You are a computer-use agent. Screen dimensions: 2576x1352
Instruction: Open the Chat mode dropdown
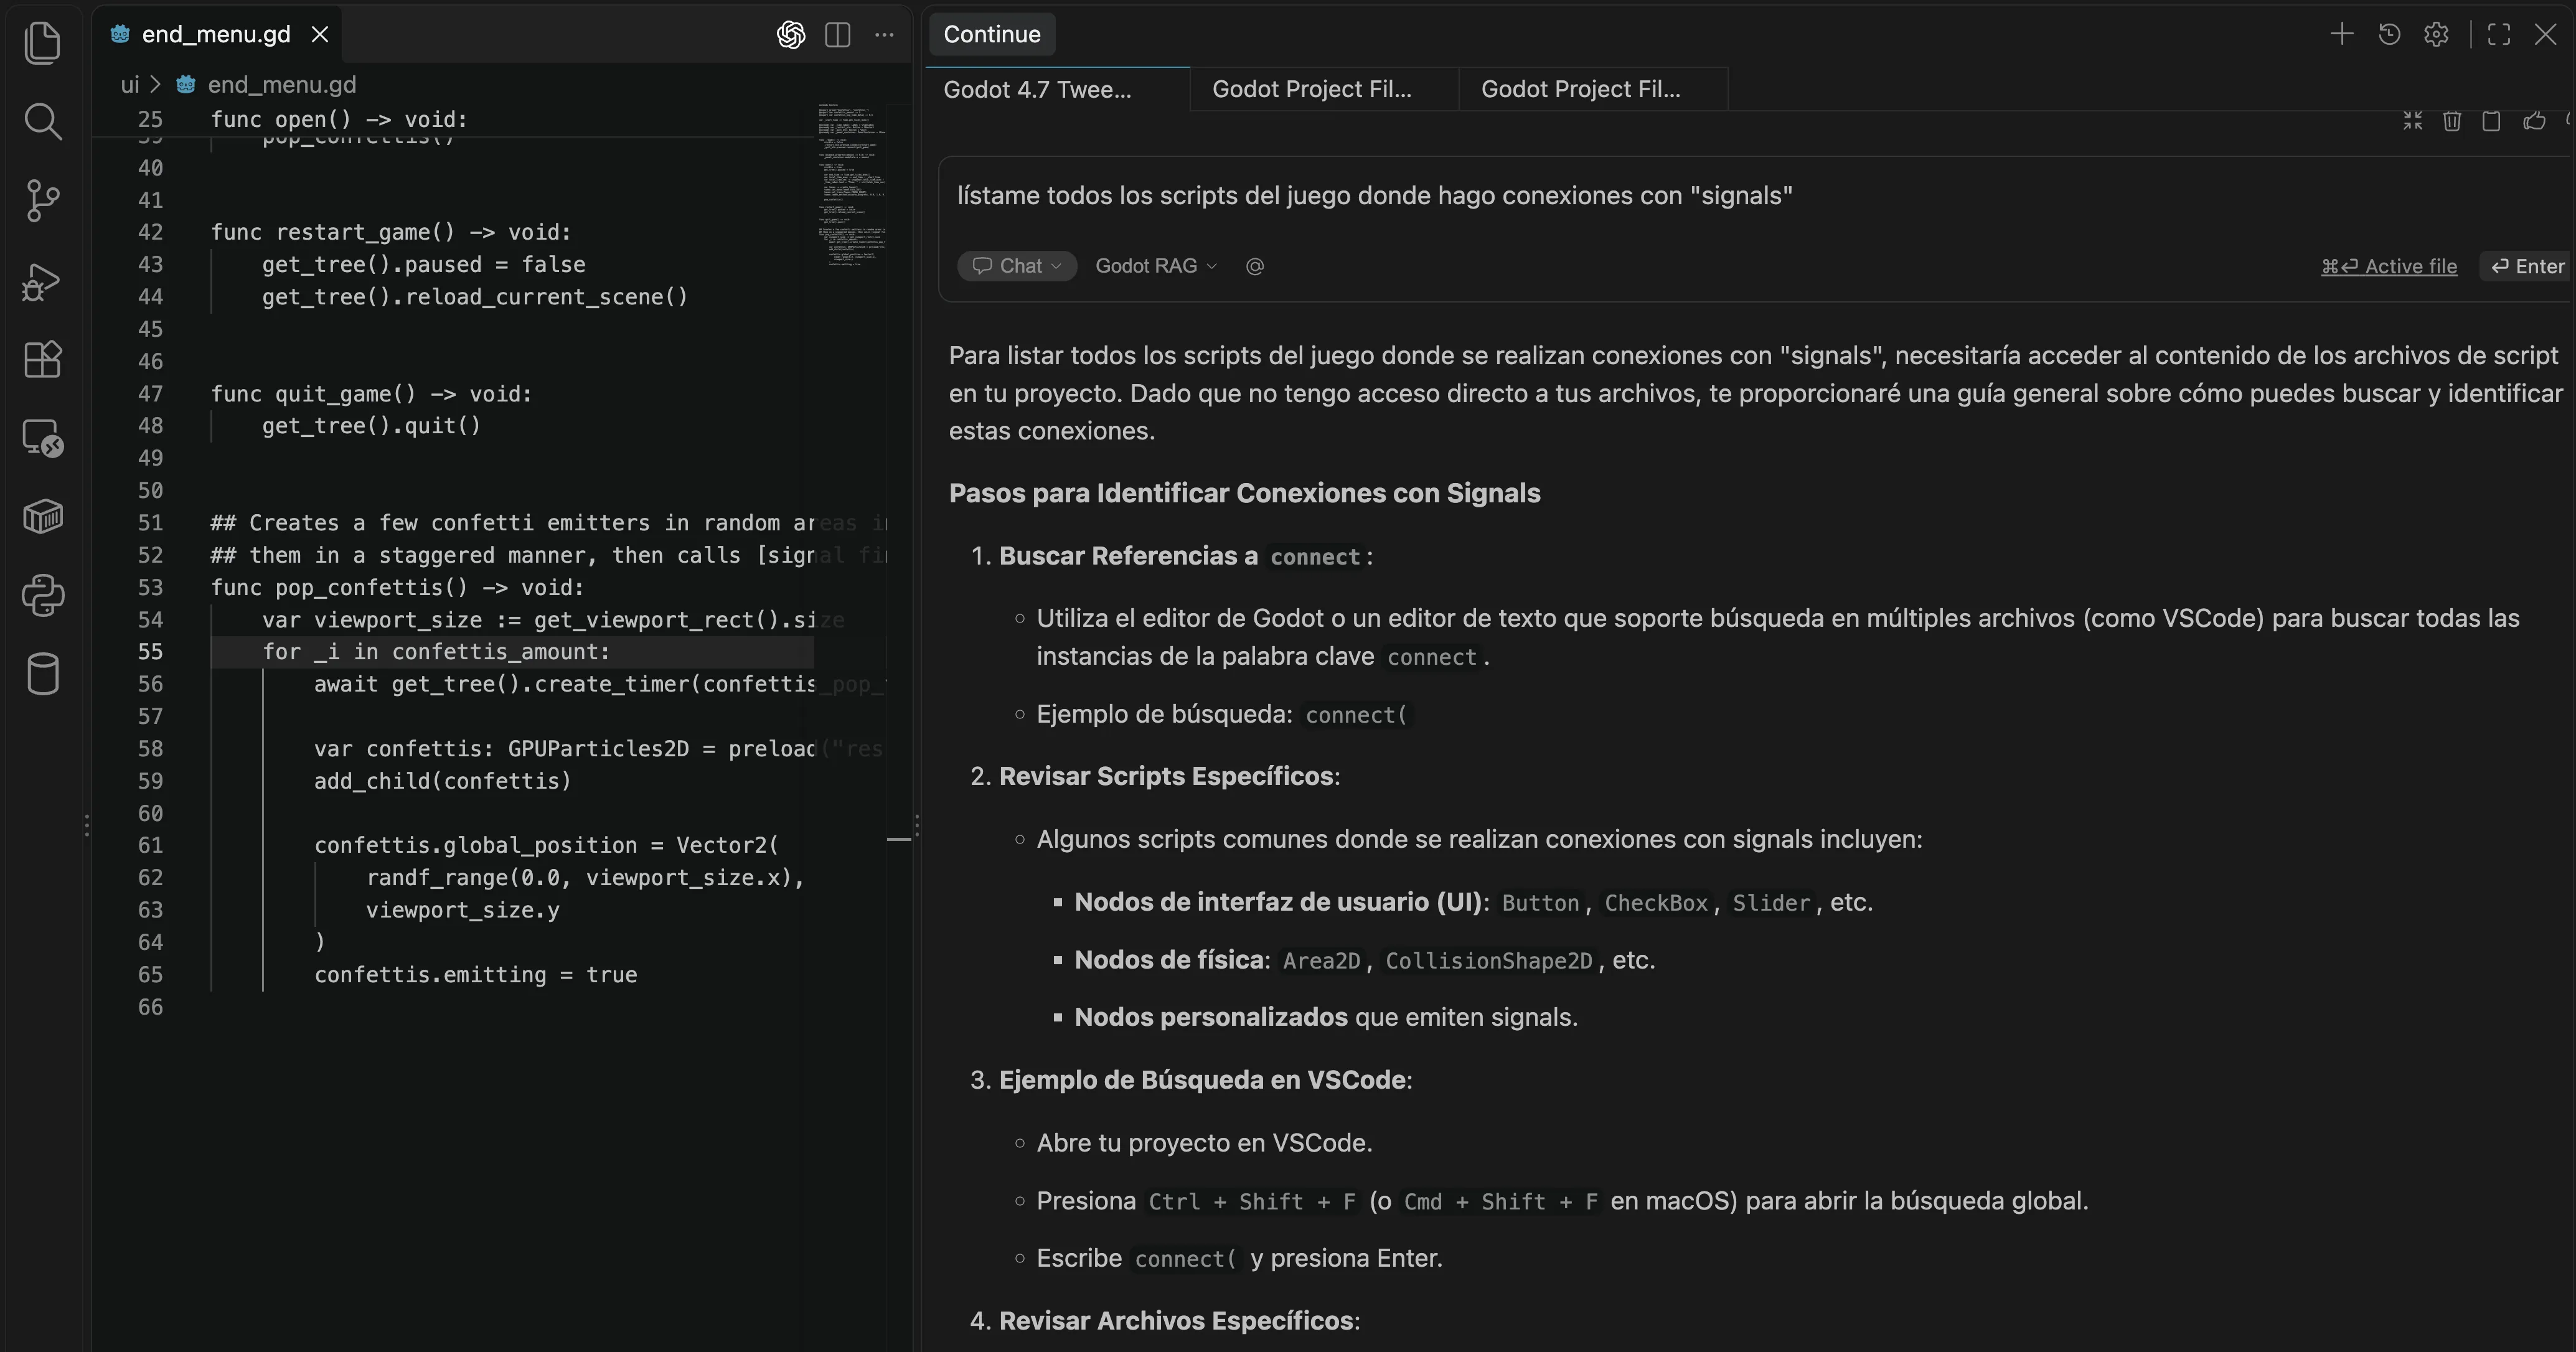click(1017, 266)
